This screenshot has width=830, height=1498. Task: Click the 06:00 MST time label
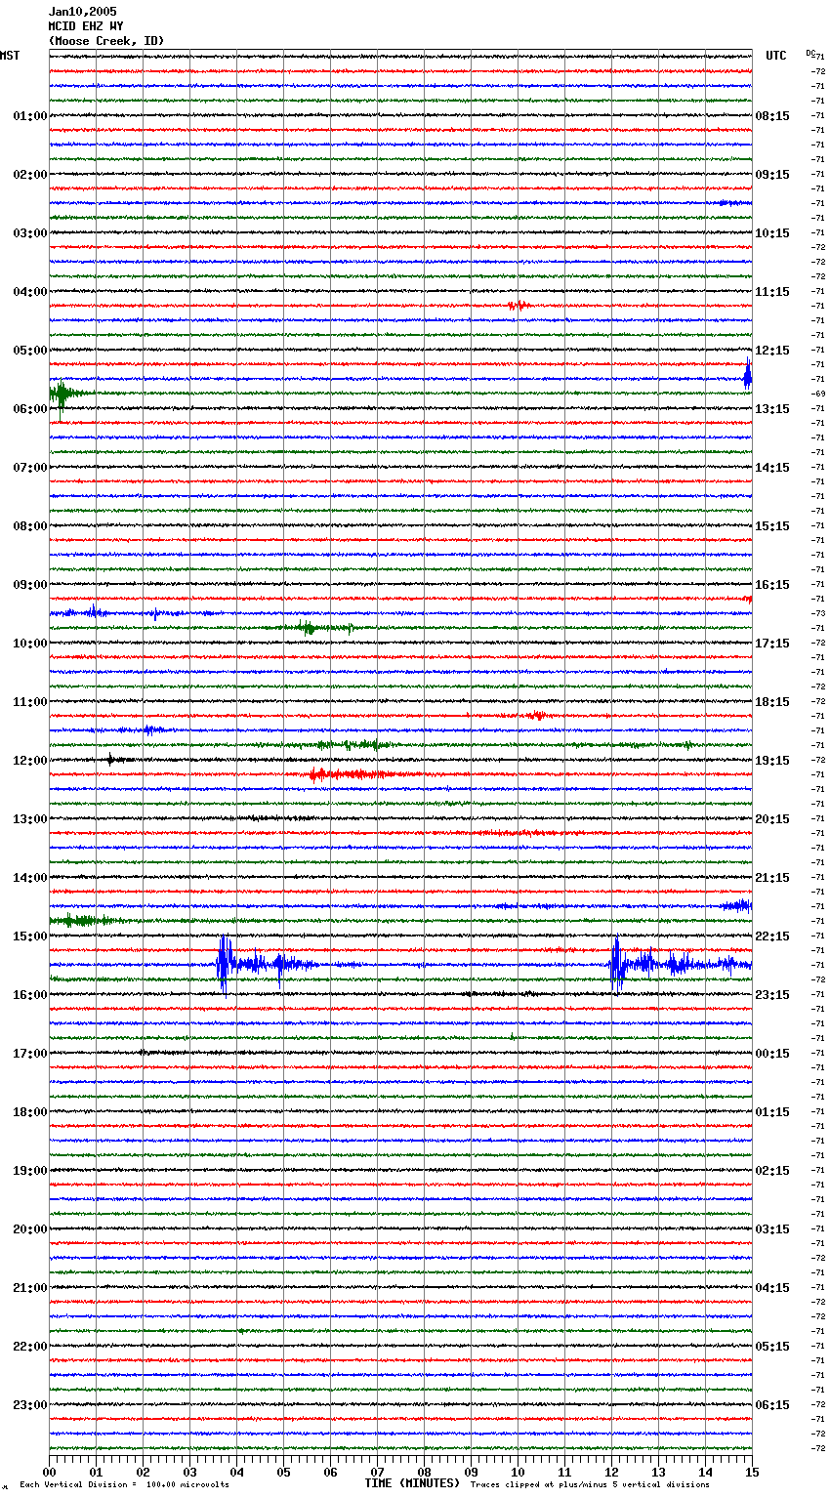(x=30, y=409)
